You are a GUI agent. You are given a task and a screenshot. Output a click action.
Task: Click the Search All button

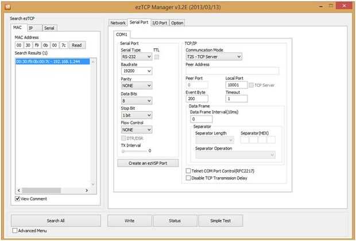click(x=56, y=220)
